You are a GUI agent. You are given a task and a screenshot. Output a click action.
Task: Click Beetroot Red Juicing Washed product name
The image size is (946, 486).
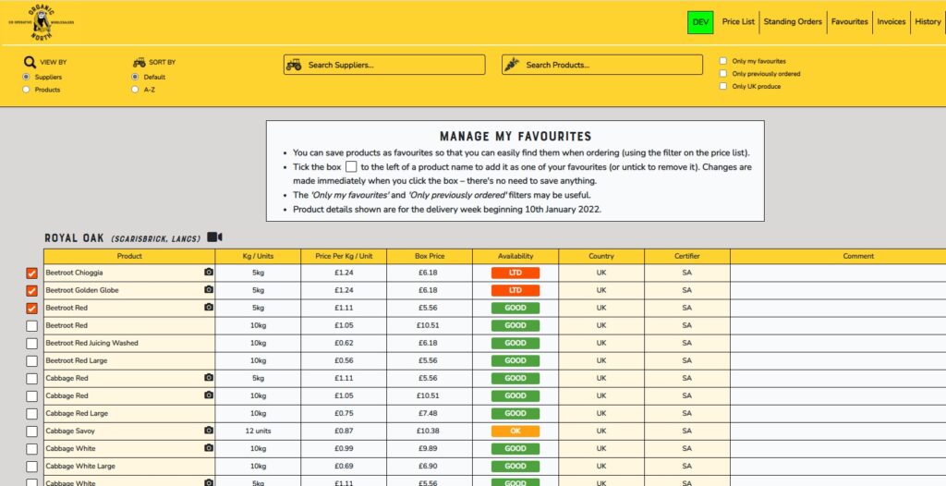click(91, 343)
